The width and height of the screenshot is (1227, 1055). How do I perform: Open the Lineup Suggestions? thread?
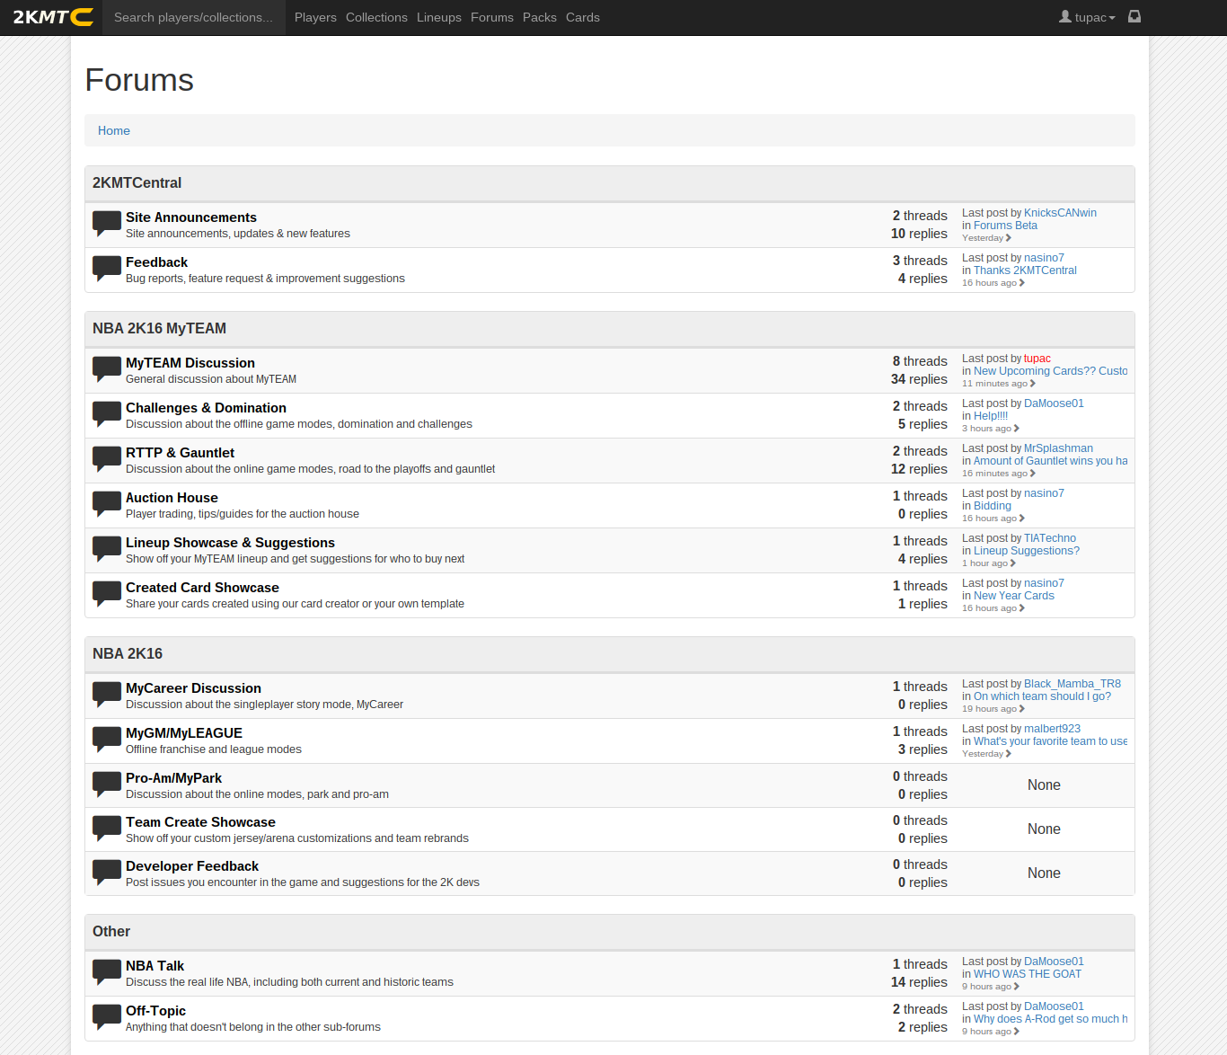click(x=1027, y=551)
